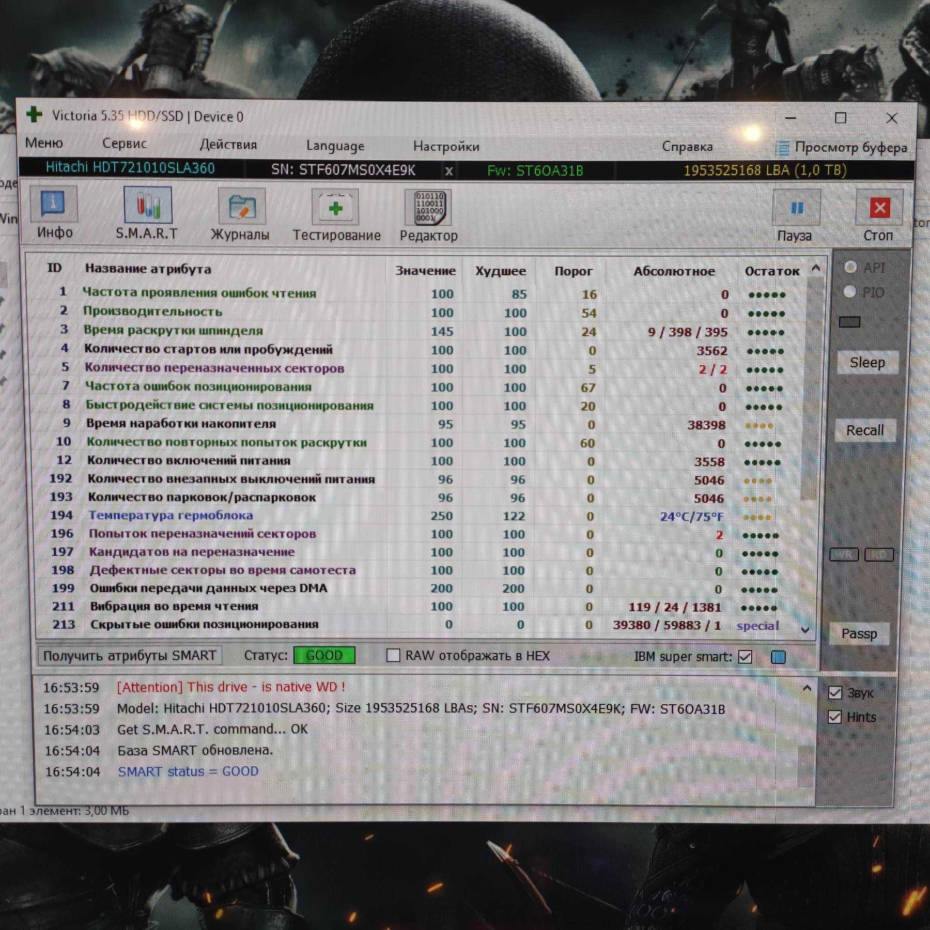The height and width of the screenshot is (930, 930).
Task: Click the green cross Victoria logo
Action: (35, 115)
